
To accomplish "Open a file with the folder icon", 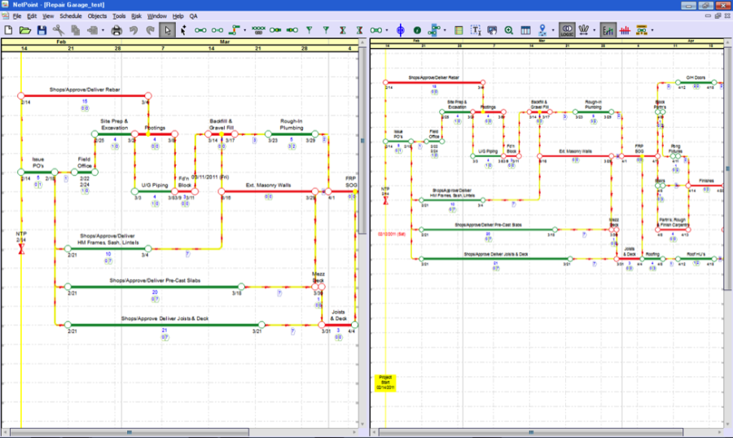I will [25, 30].
